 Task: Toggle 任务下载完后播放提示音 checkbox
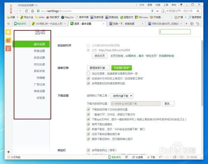click(88, 134)
